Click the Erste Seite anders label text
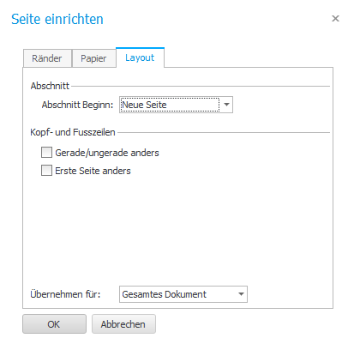 [x=93, y=171]
